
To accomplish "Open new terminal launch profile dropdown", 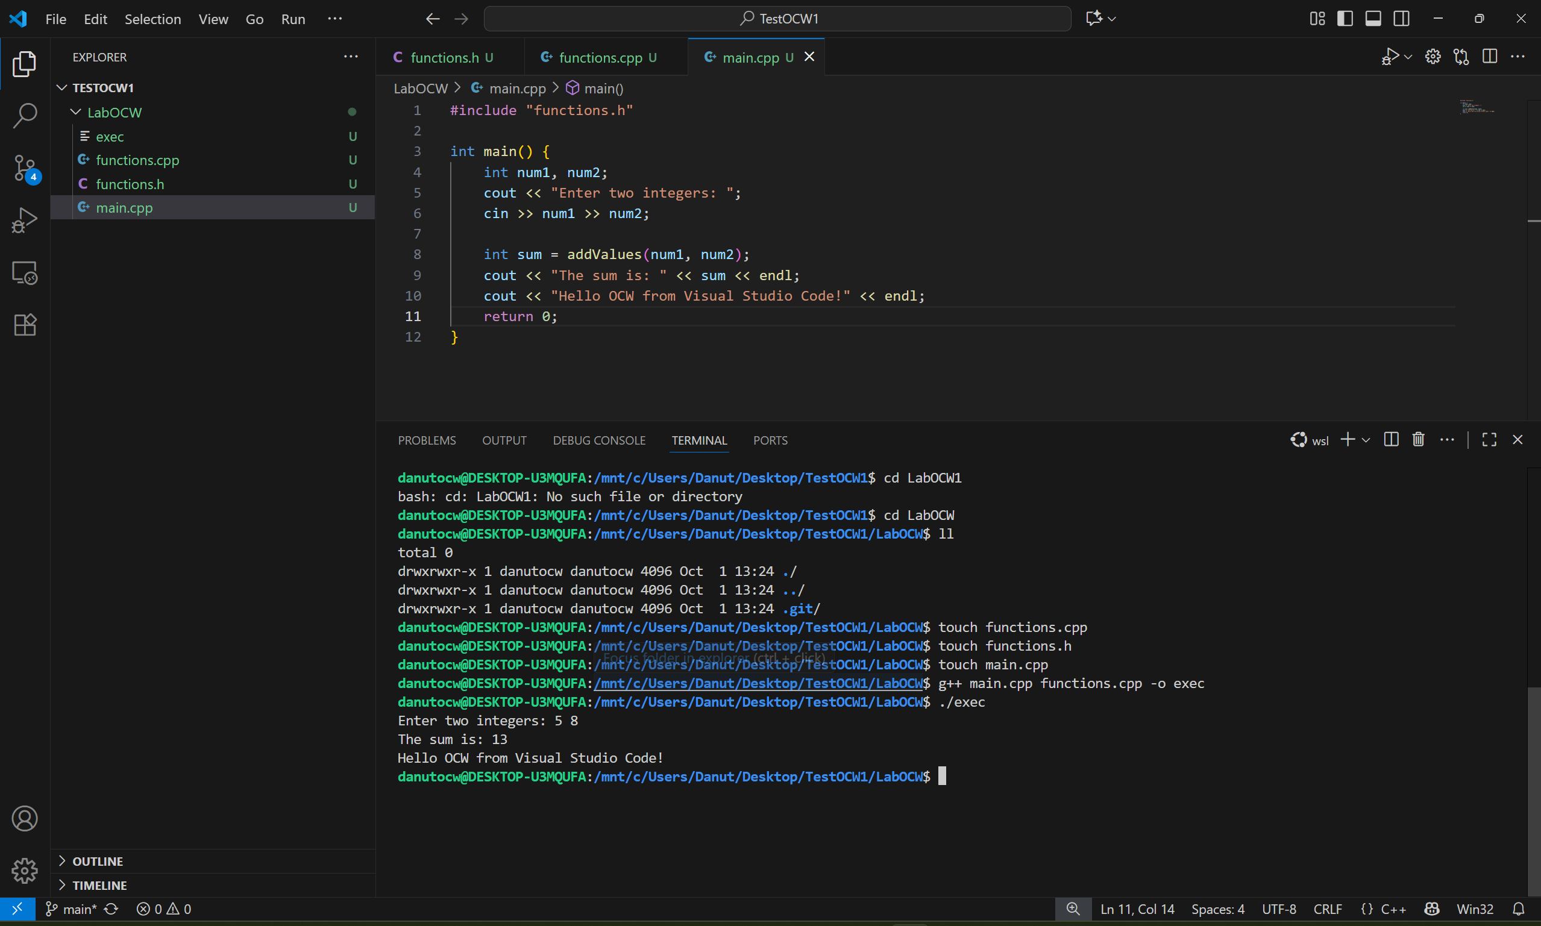I will [1366, 440].
